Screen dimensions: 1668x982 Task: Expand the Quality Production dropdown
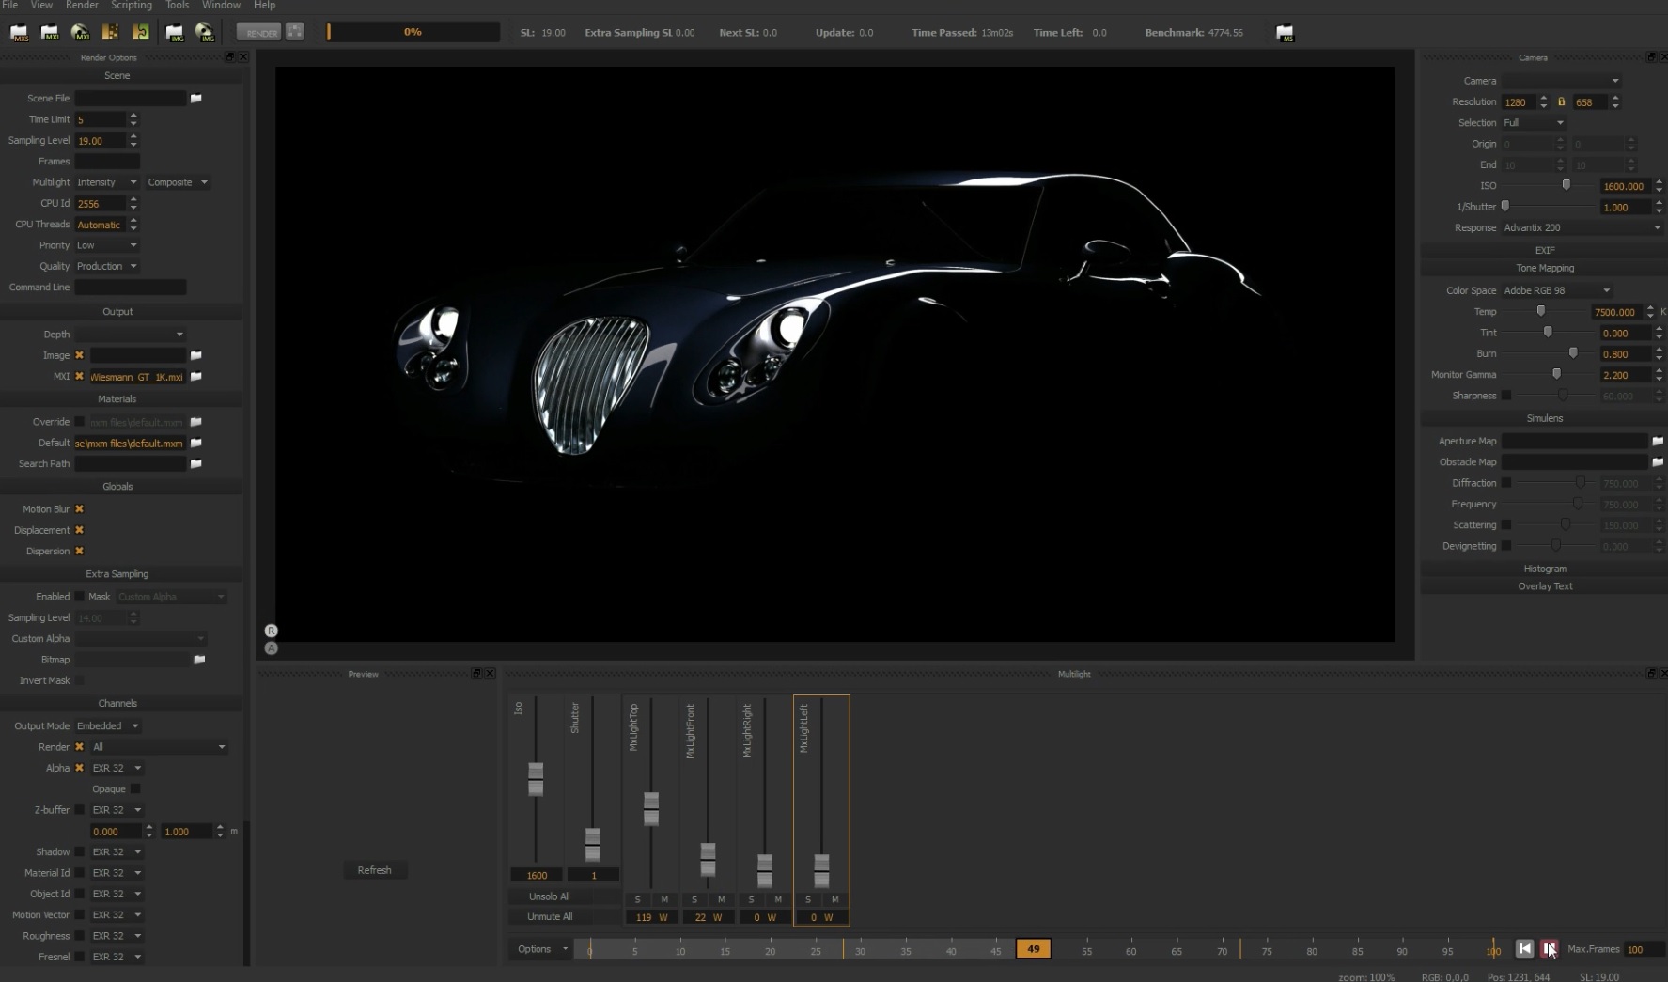pyautogui.click(x=107, y=266)
